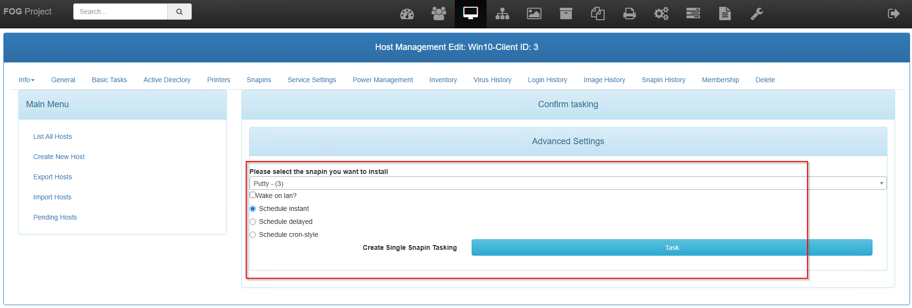
Task: Open Groups network hierarchy icon
Action: tap(502, 14)
